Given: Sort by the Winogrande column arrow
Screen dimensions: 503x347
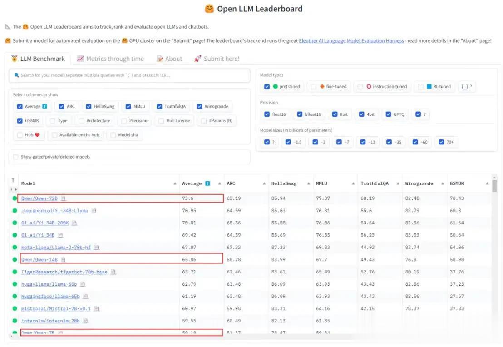Looking at the screenshot, I should 442,183.
